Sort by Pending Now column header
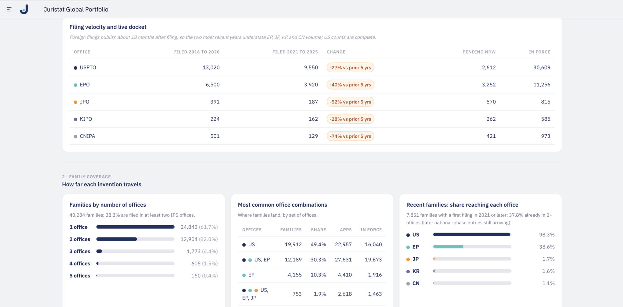The height and width of the screenshot is (307, 623). click(479, 52)
